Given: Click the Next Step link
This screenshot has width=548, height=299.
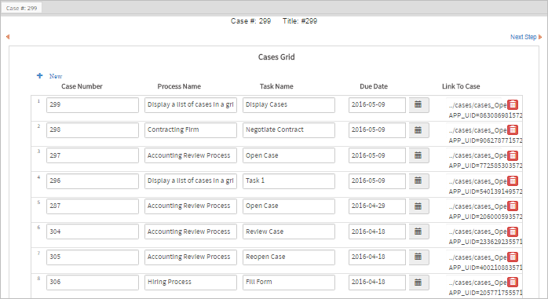Looking at the screenshot, I should tap(523, 37).
